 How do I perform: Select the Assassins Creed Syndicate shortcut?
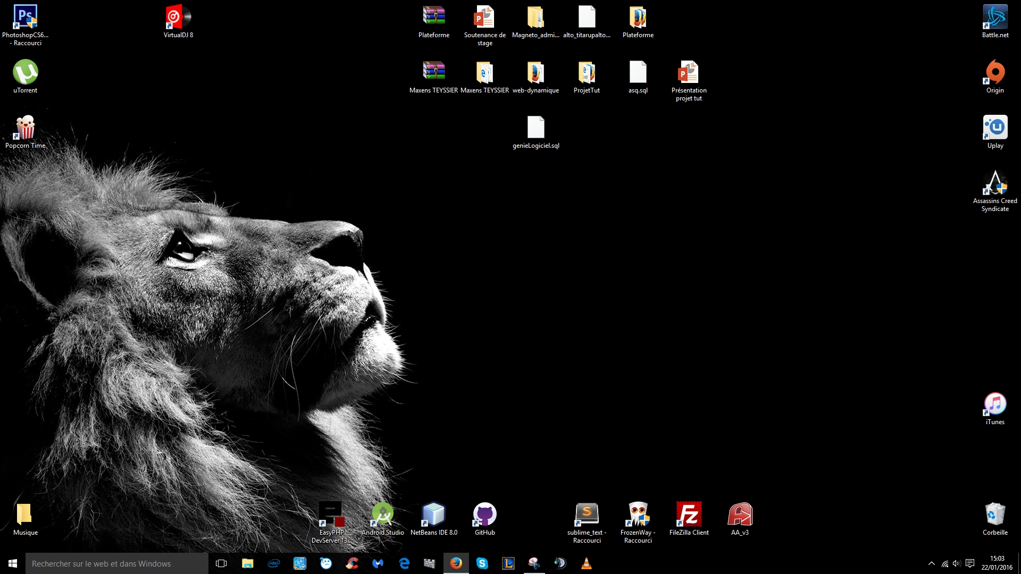pos(995,191)
